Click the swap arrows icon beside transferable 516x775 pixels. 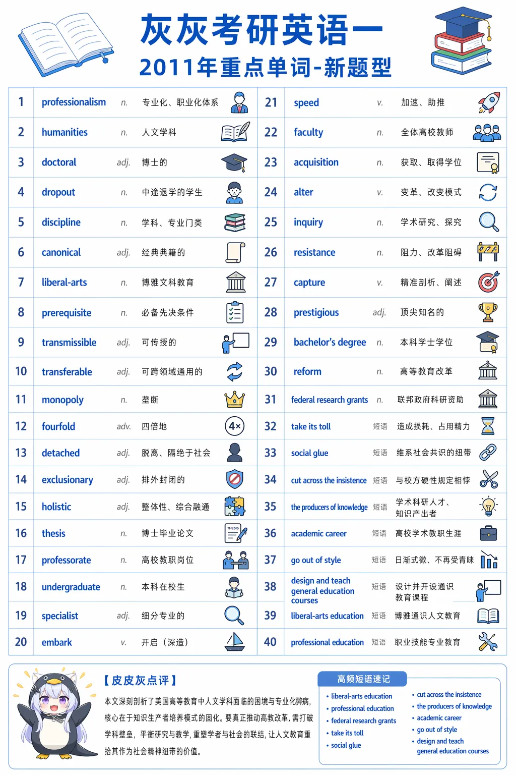pyautogui.click(x=235, y=371)
